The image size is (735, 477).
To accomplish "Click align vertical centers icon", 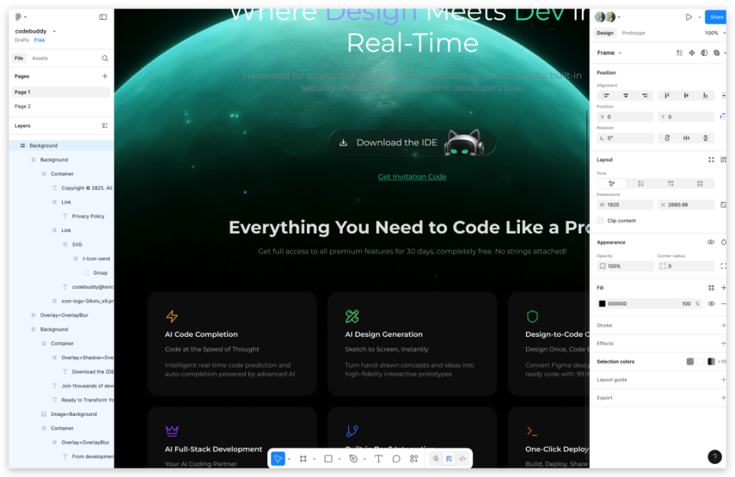I will [x=686, y=96].
